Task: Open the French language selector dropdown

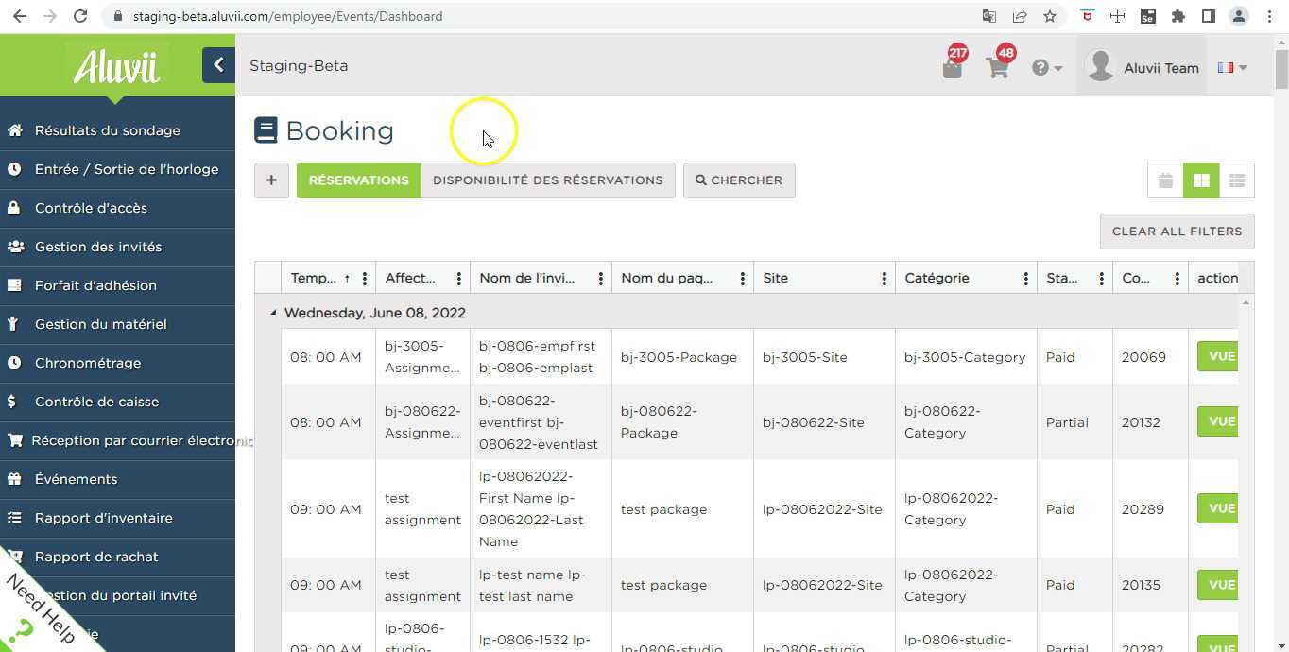Action: pyautogui.click(x=1231, y=67)
